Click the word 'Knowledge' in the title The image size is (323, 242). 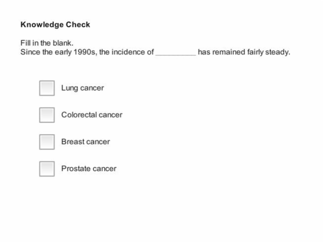pos(42,25)
